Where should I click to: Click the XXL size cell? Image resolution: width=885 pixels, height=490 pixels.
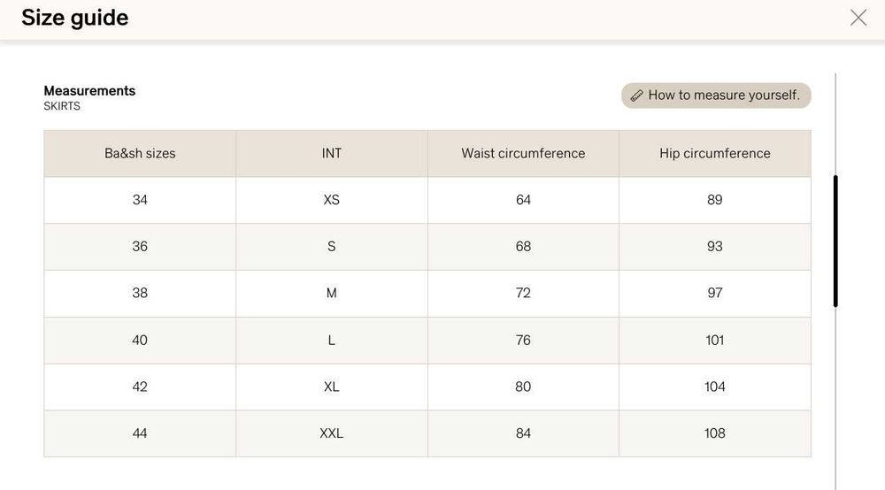331,433
